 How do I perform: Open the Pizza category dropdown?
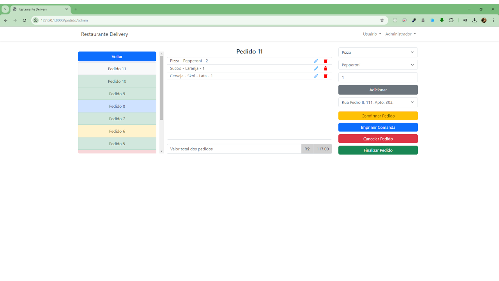coord(378,52)
